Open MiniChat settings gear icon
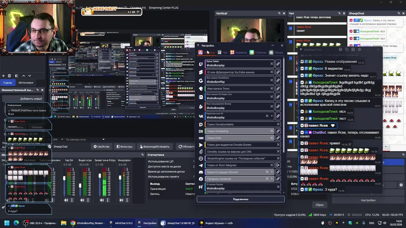The height and width of the screenshot is (228, 406). [359, 50]
